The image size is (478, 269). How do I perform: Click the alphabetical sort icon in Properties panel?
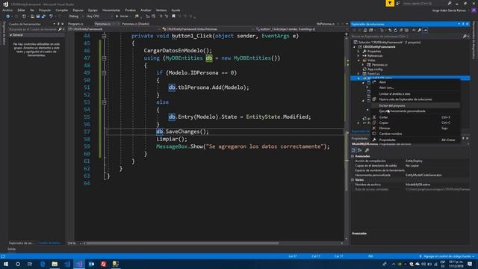pos(360,150)
